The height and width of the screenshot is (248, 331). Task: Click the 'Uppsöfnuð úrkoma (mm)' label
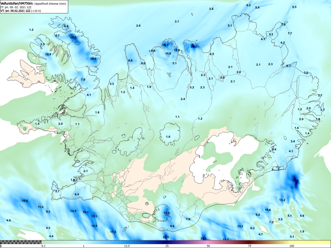(50, 4)
